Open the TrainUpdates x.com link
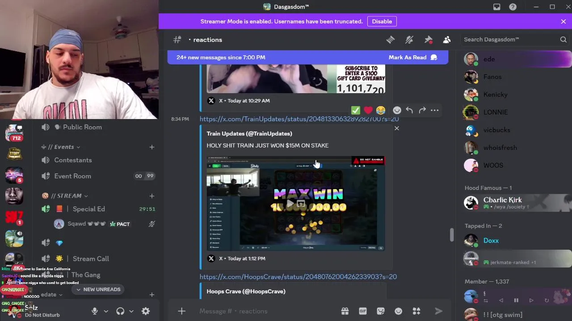 [299, 119]
